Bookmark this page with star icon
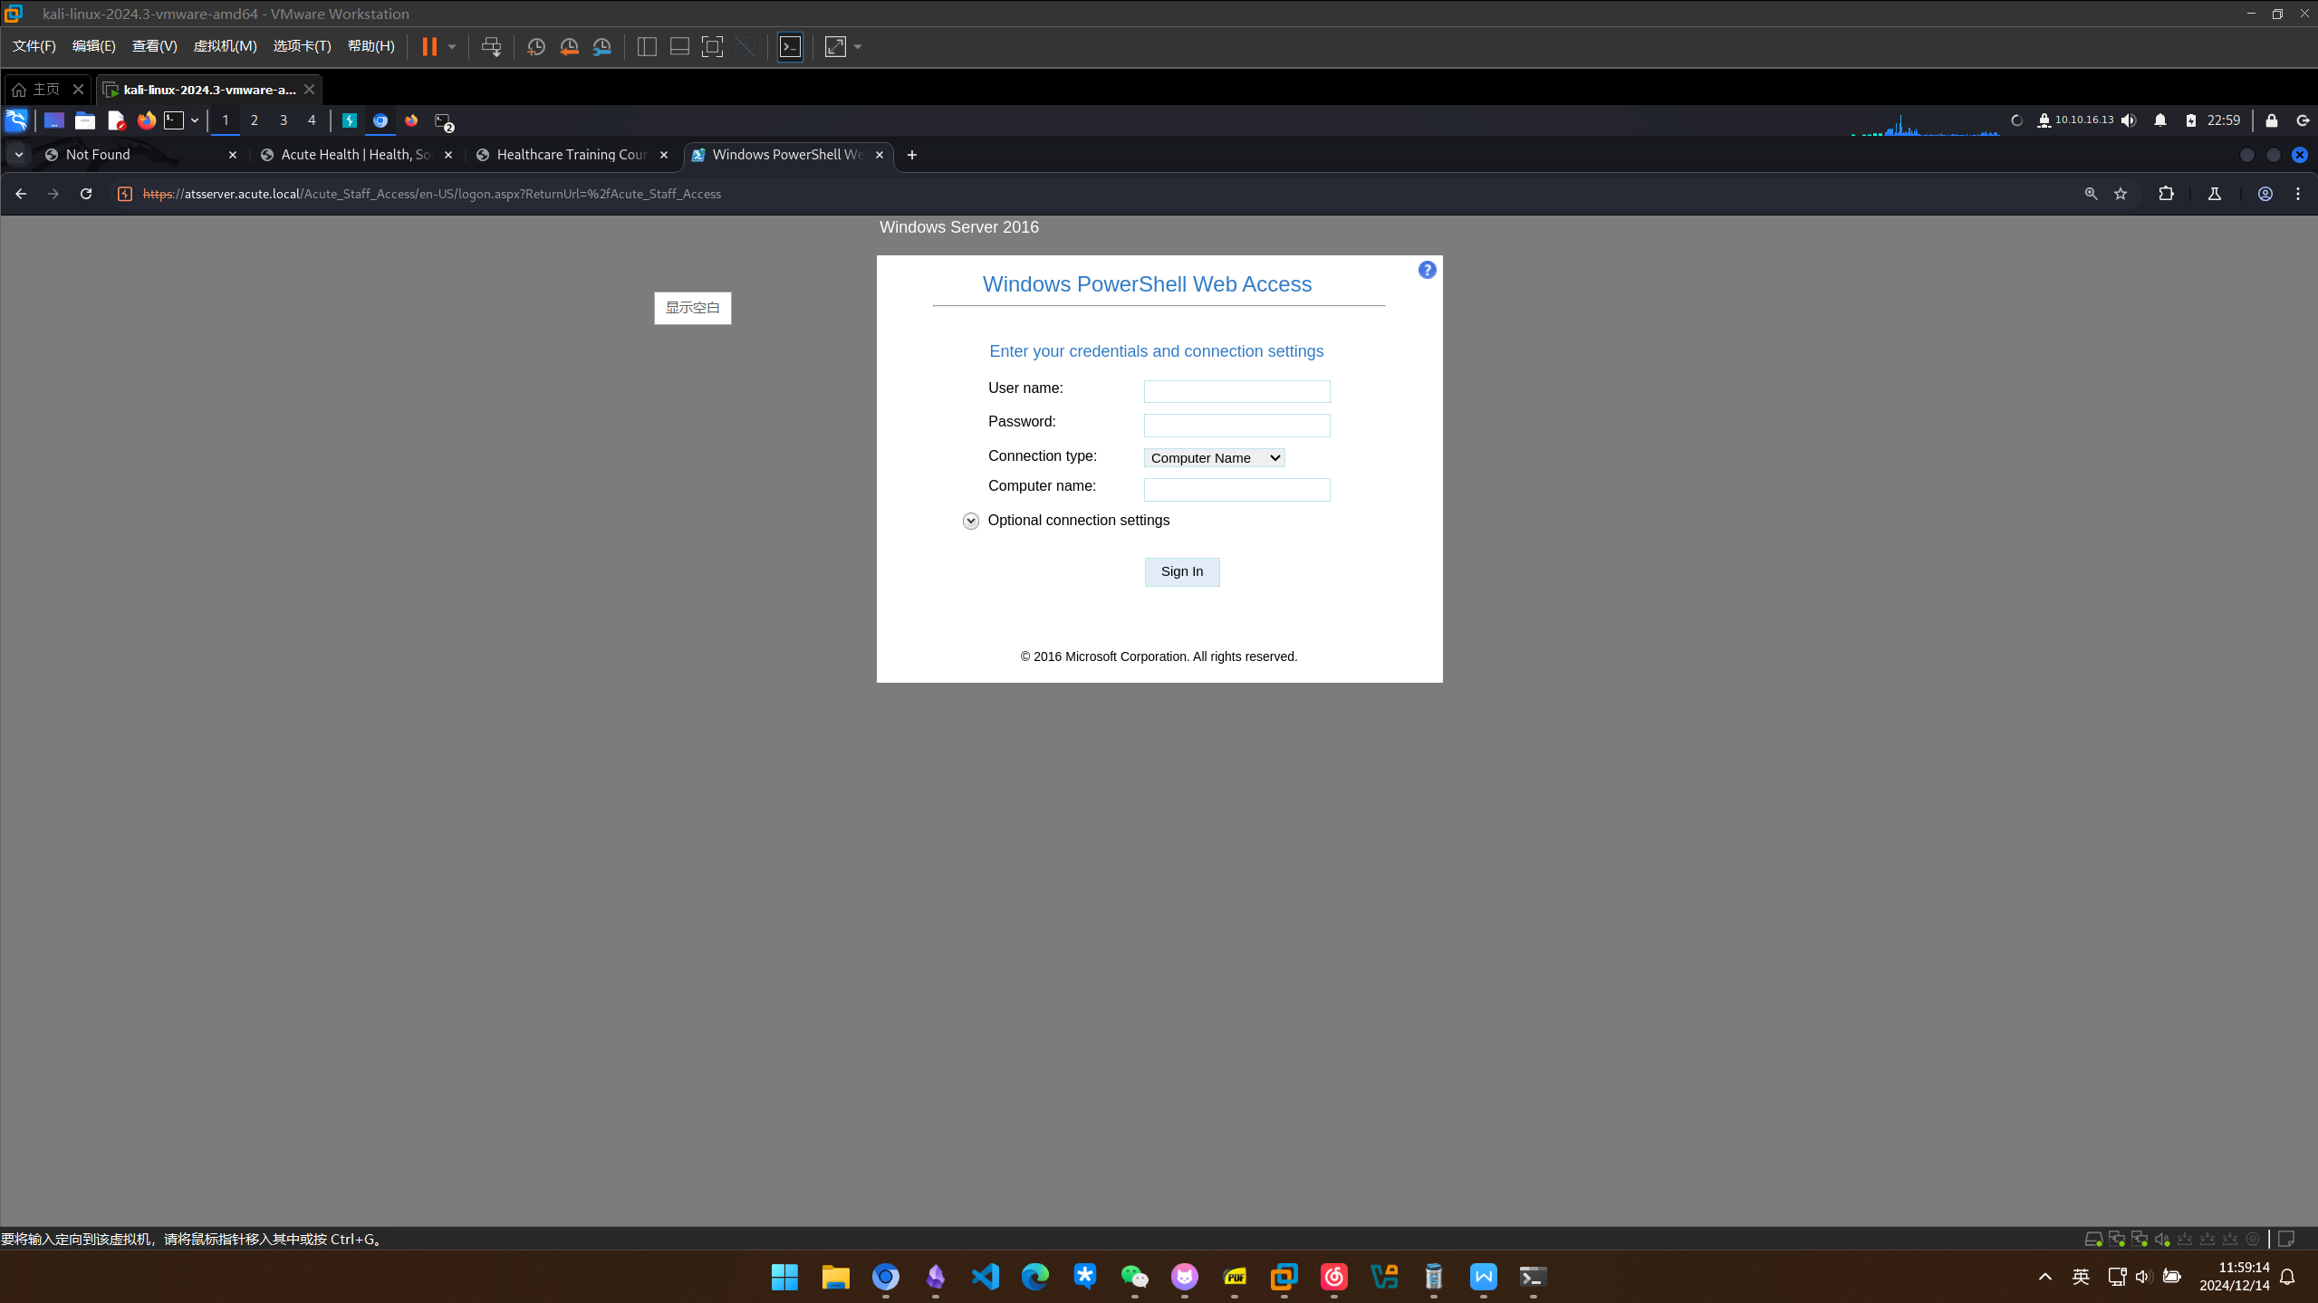Screen dimensions: 2318x1303 click(2121, 194)
